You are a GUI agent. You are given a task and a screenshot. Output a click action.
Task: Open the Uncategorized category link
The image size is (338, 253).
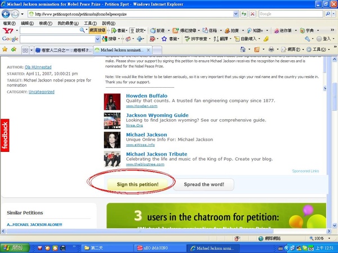click(x=41, y=92)
